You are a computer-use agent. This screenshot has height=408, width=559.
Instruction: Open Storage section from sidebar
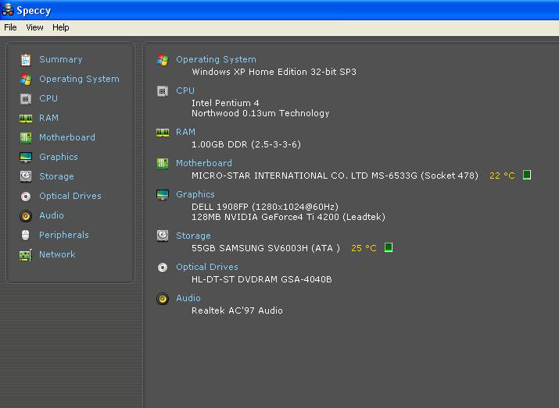tap(56, 176)
